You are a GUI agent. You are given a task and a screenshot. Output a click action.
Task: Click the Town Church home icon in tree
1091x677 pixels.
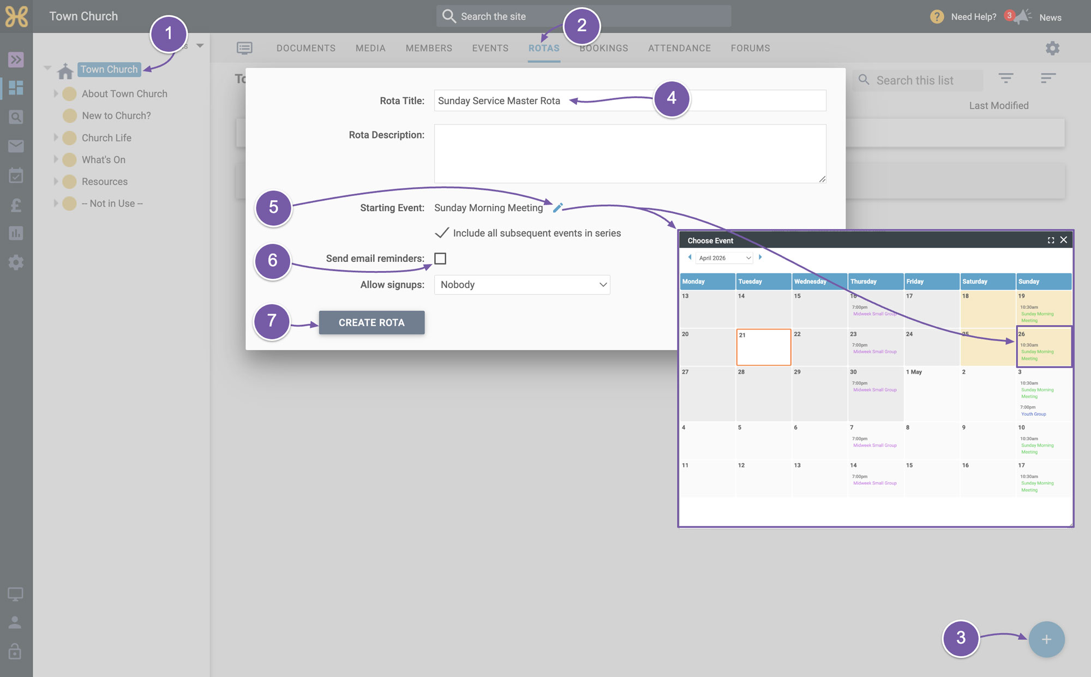[65, 70]
